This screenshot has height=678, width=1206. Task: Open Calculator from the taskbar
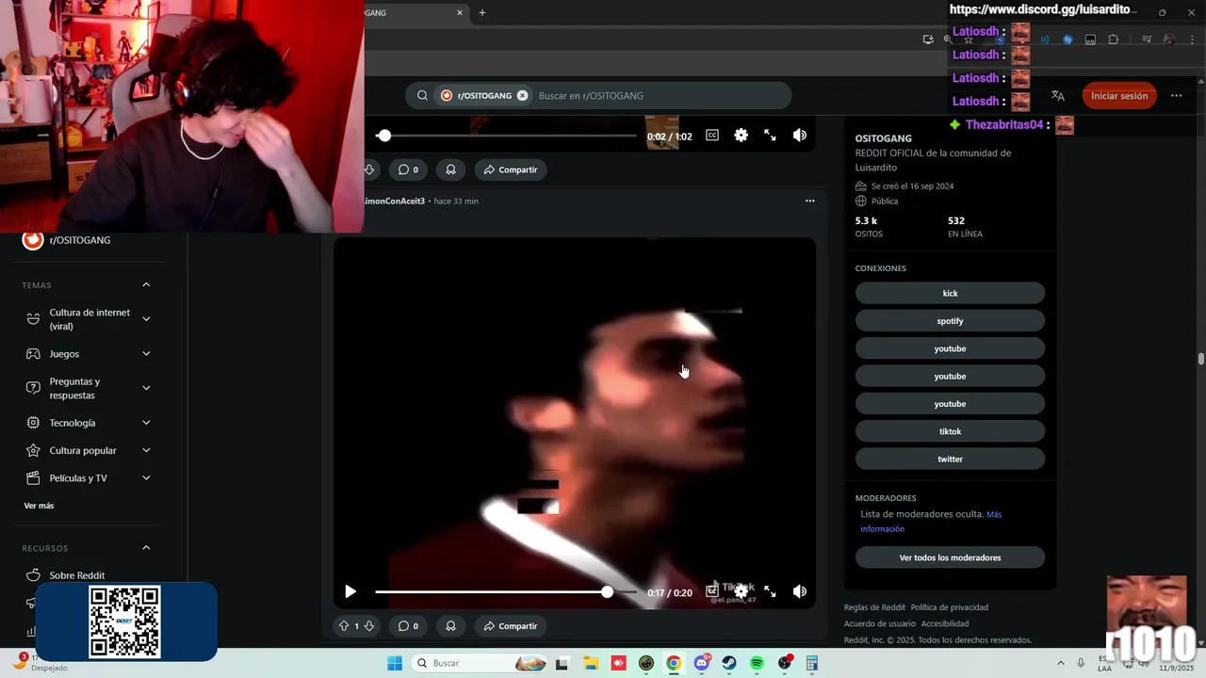812,663
